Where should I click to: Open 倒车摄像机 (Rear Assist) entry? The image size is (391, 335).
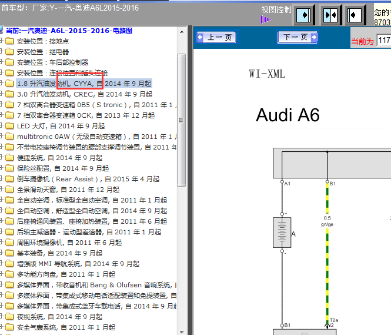pyautogui.click(x=88, y=179)
